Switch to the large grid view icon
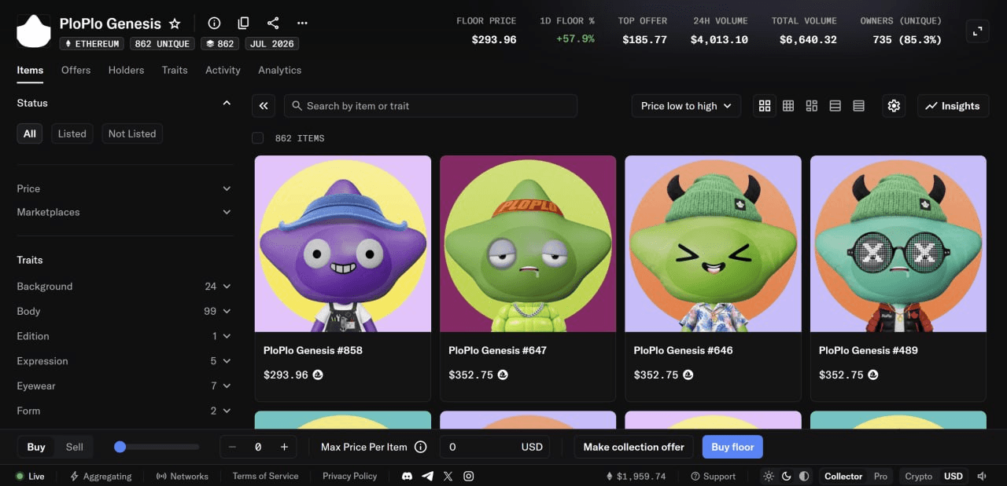1007x486 pixels. point(765,106)
